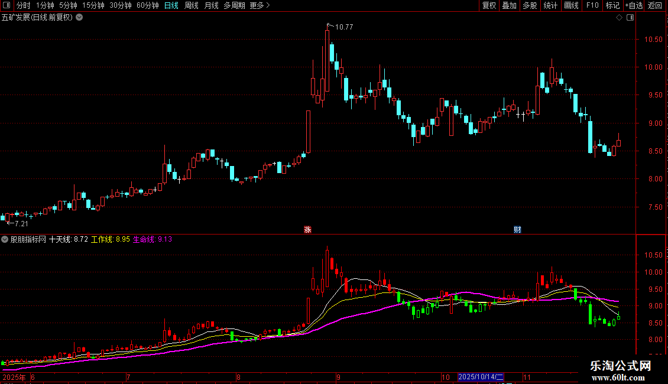The height and width of the screenshot is (384, 668).
Task: Click month 8 on the time axis
Action: (239, 377)
